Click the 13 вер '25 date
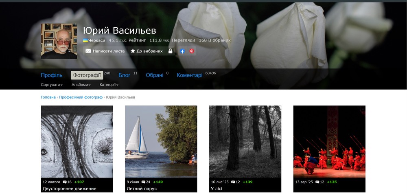Viewport: 407px width, 193px height. (x=304, y=182)
